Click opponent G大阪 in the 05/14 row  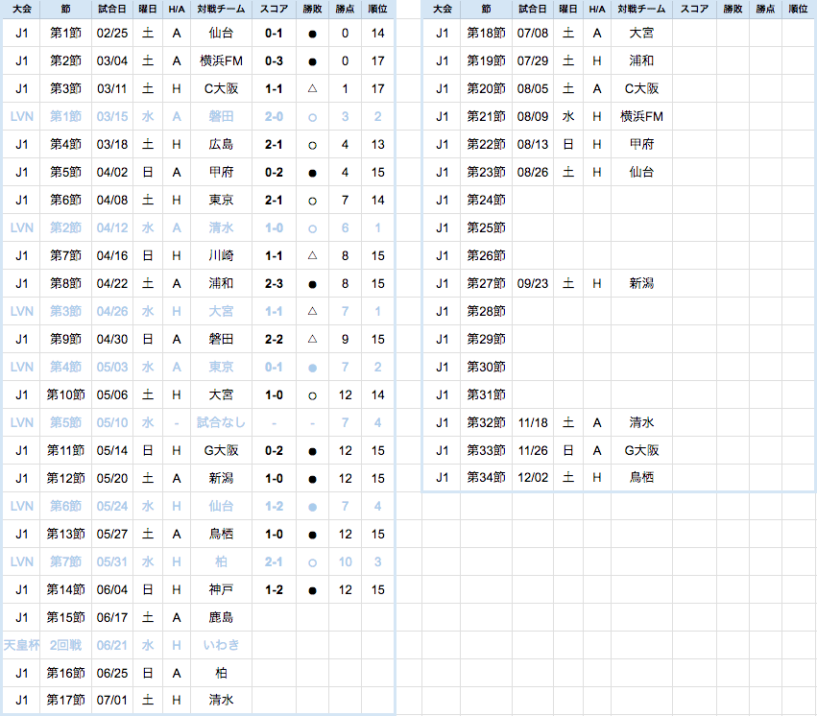pos(221,451)
